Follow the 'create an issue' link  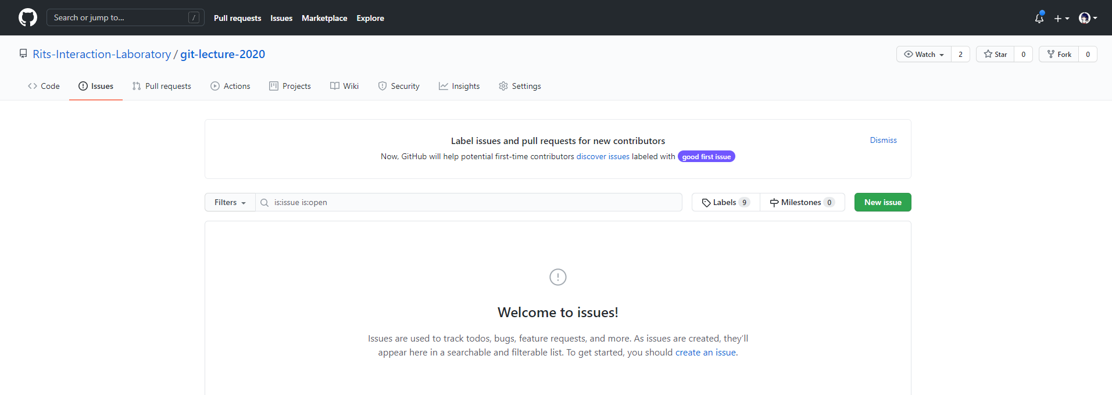(706, 352)
